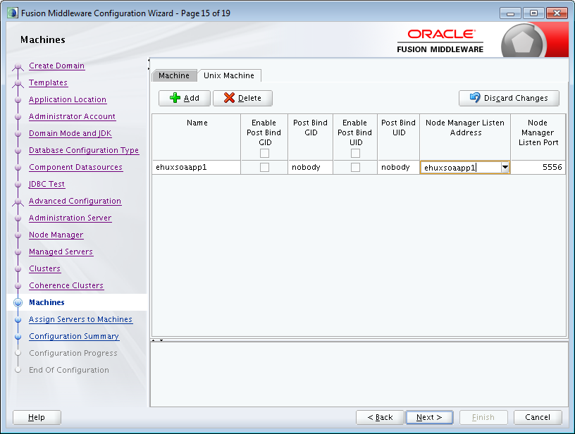Enable Post Bind GID for ehuxsoaapp1
575x434 pixels.
[264, 167]
